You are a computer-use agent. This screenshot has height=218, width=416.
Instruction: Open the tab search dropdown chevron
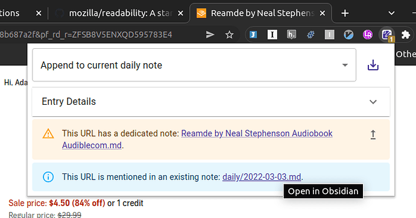pyautogui.click(x=391, y=13)
